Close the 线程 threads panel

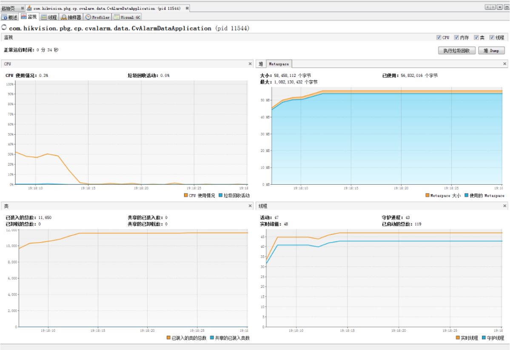tap(505, 206)
